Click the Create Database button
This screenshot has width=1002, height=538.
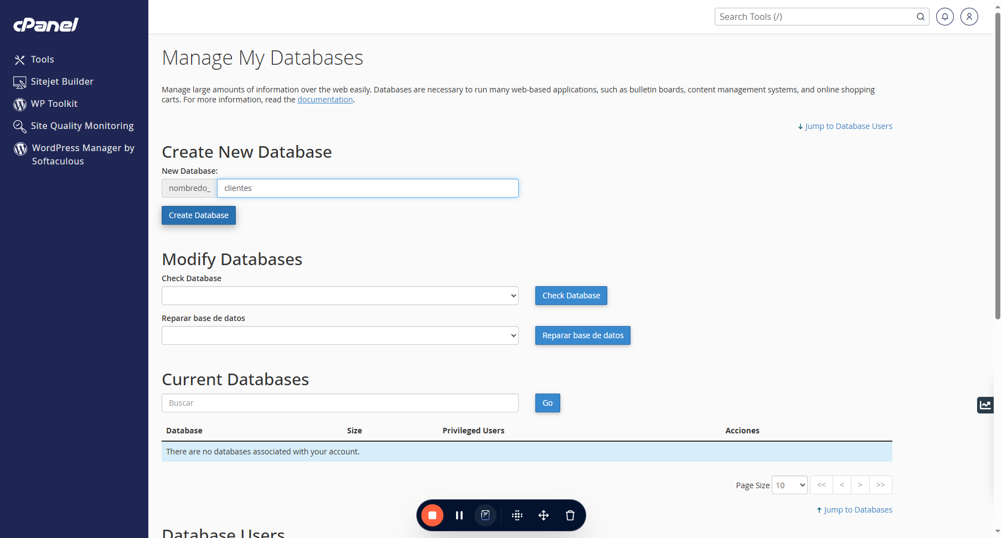pyautogui.click(x=199, y=215)
